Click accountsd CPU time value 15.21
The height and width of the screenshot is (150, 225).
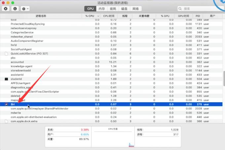coord(113,62)
